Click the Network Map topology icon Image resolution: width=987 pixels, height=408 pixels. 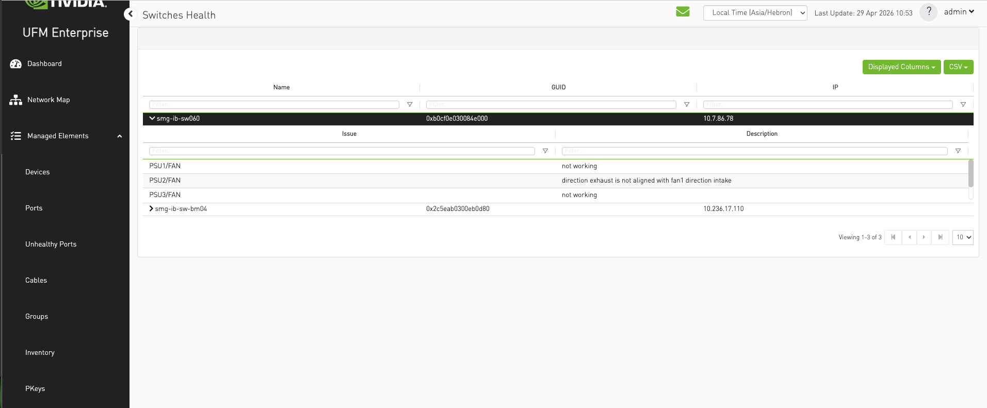point(16,100)
